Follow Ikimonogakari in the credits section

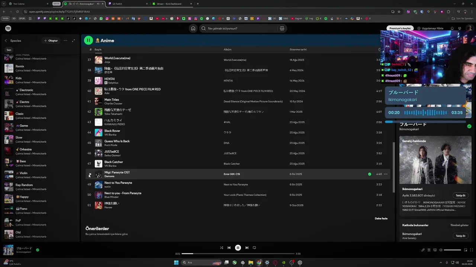(x=461, y=236)
